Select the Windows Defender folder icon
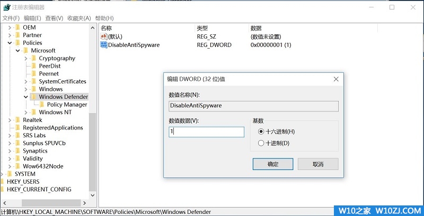Screen dimensions: 424x216 [34, 97]
